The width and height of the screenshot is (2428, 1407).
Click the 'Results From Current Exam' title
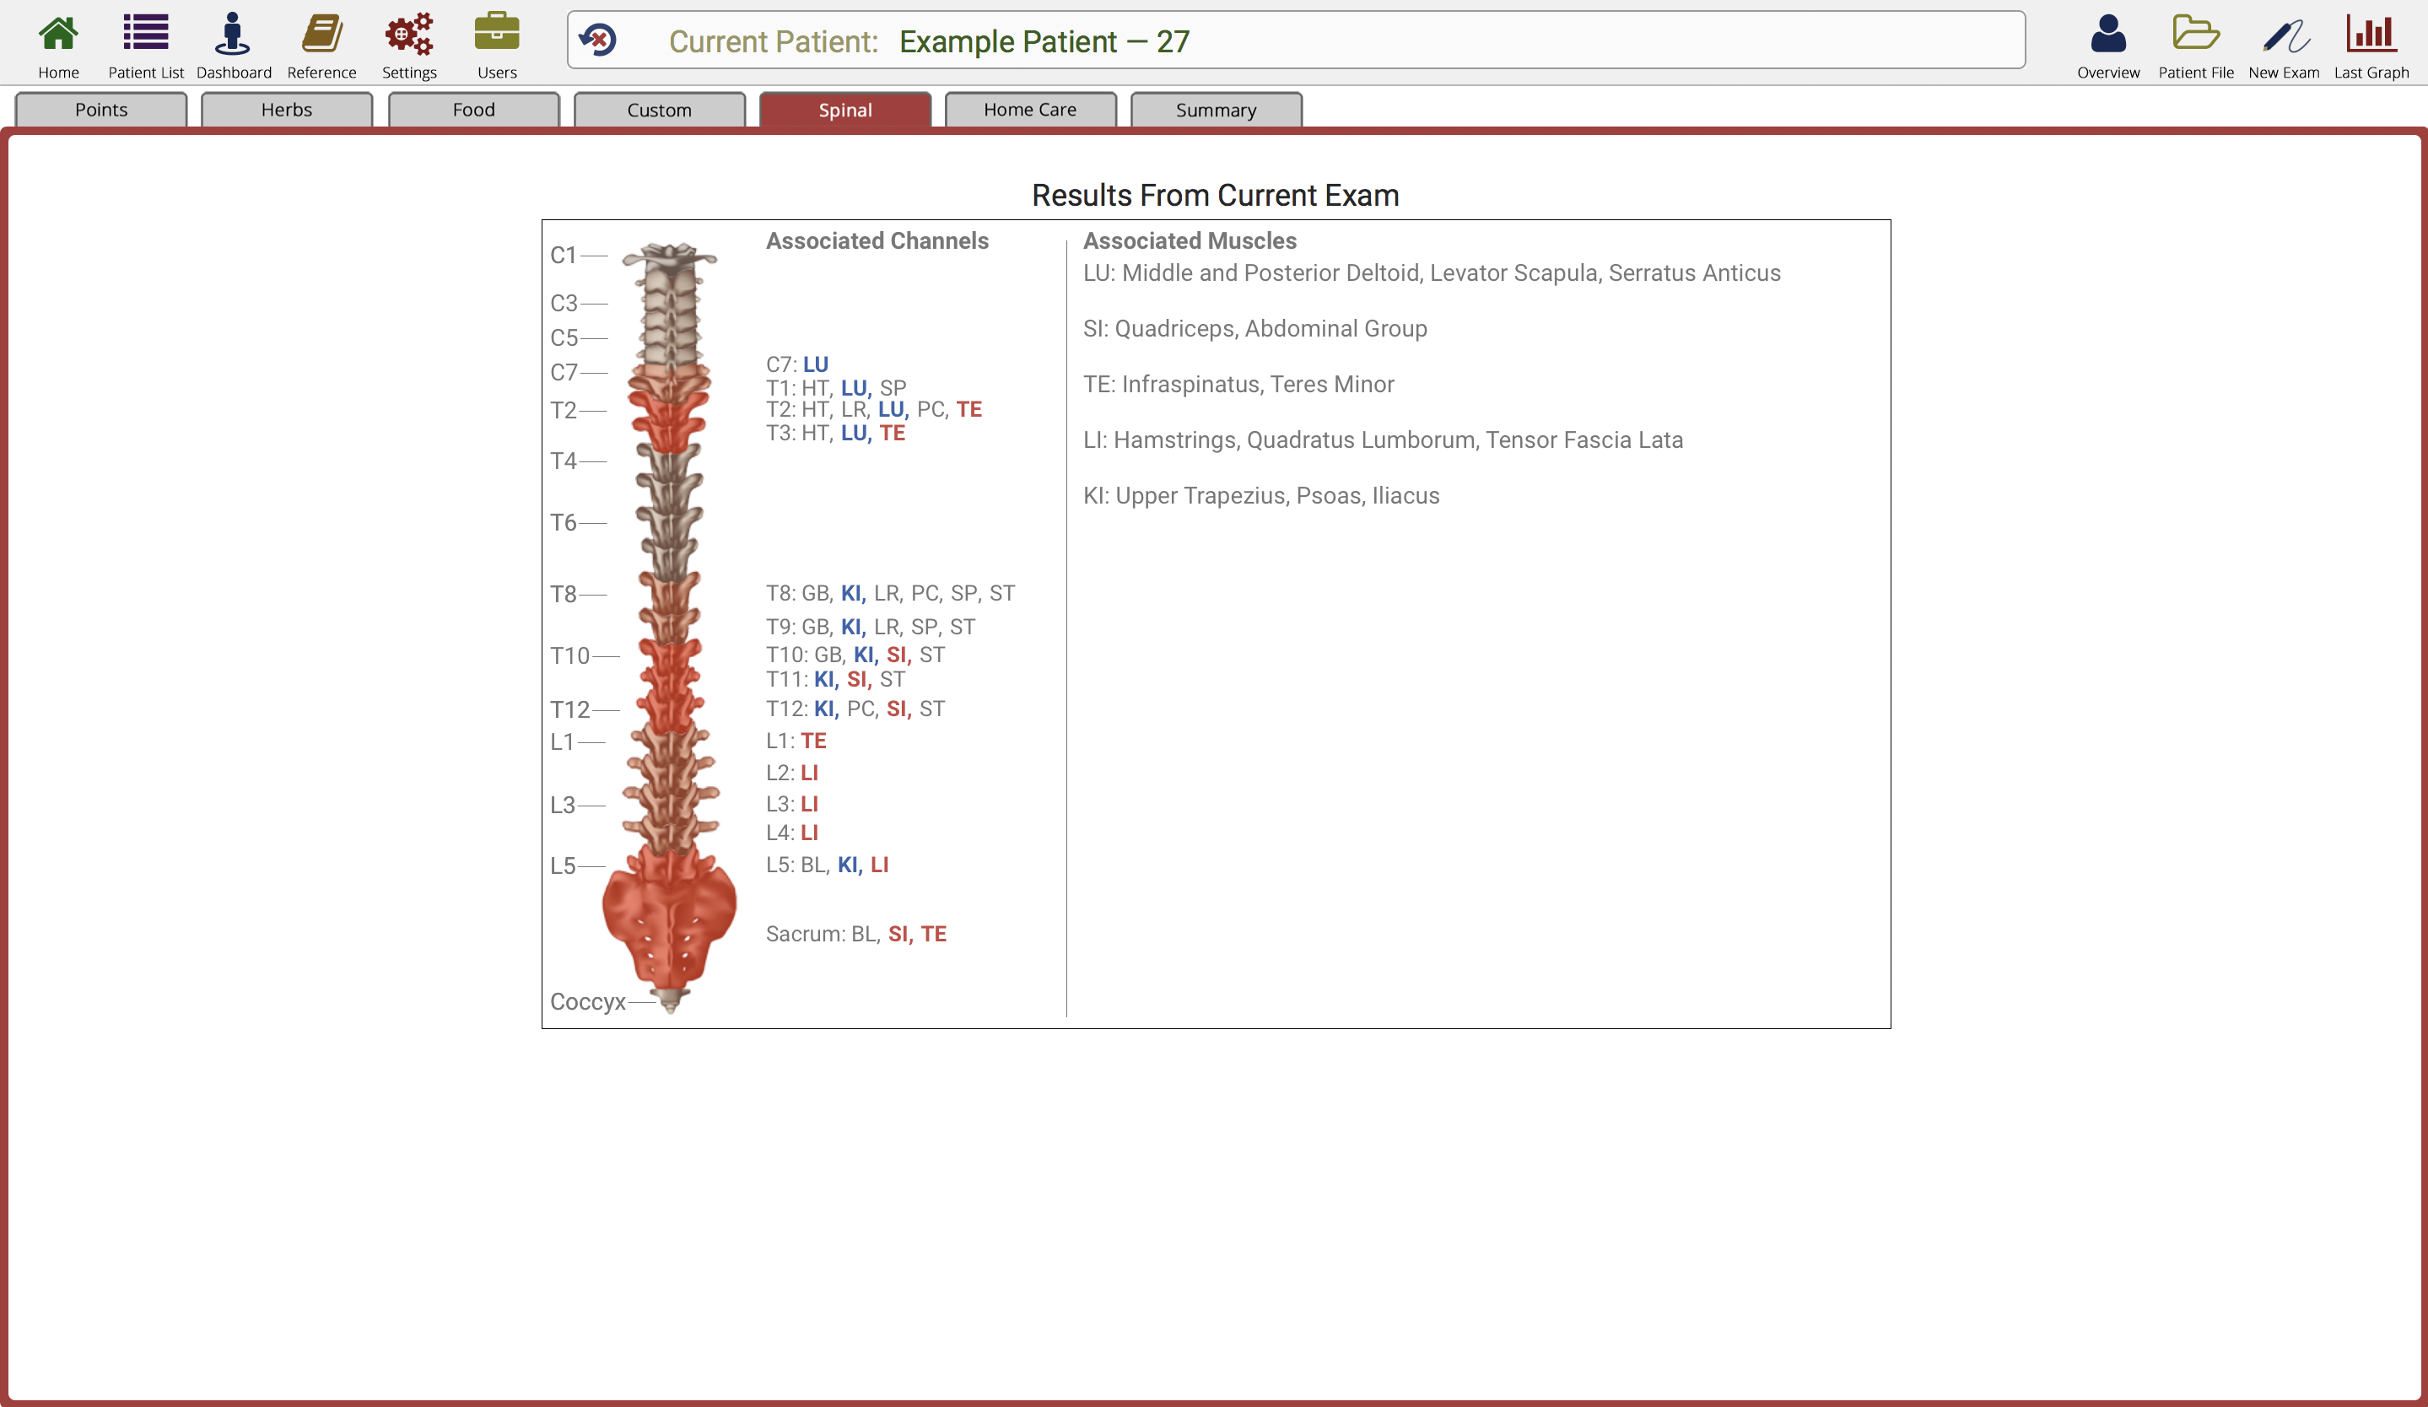tap(1215, 196)
